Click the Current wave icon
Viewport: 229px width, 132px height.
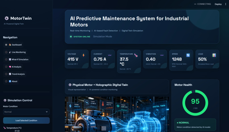point(110,55)
